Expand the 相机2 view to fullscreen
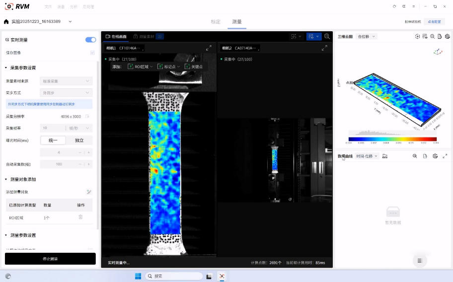 coord(324,48)
